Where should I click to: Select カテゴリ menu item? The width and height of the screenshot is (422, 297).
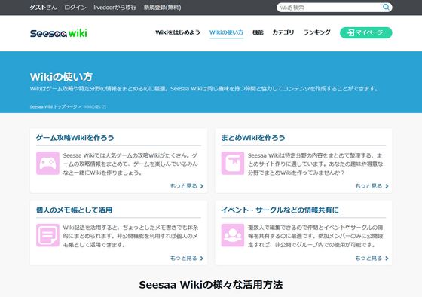click(x=283, y=32)
